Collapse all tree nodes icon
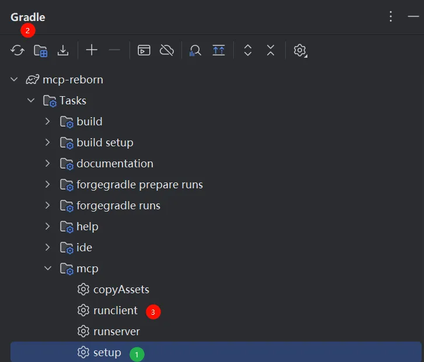 pos(271,51)
